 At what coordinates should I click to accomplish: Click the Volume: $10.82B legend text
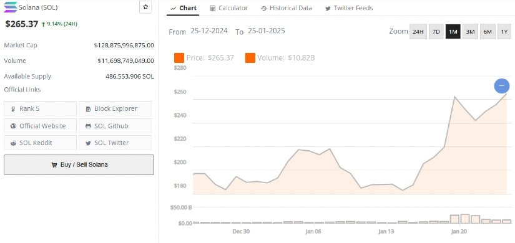click(x=286, y=58)
